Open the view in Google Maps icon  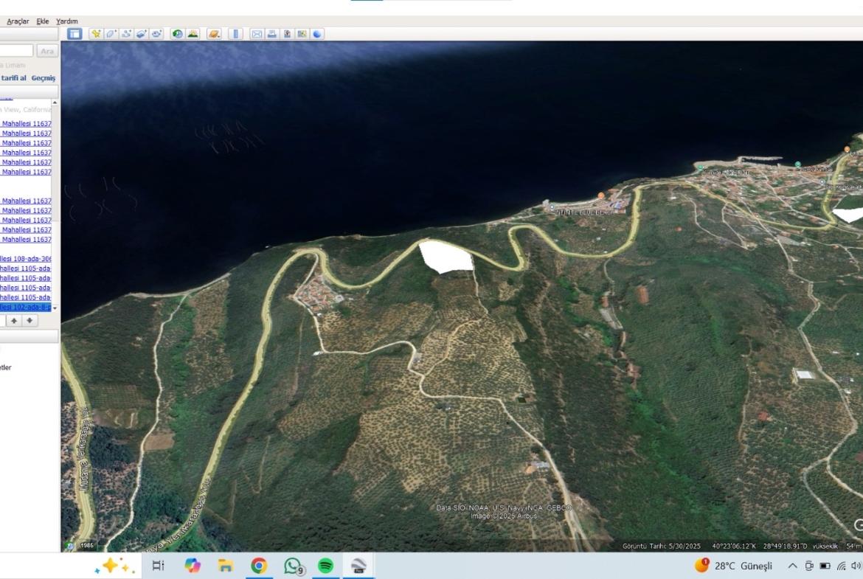click(302, 34)
